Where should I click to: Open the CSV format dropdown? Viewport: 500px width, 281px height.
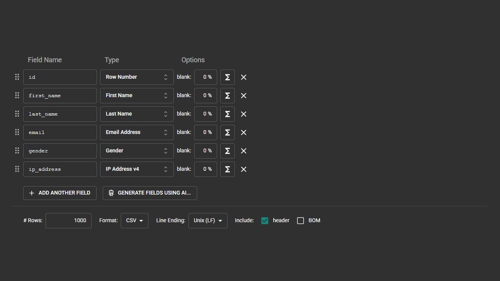135,221
